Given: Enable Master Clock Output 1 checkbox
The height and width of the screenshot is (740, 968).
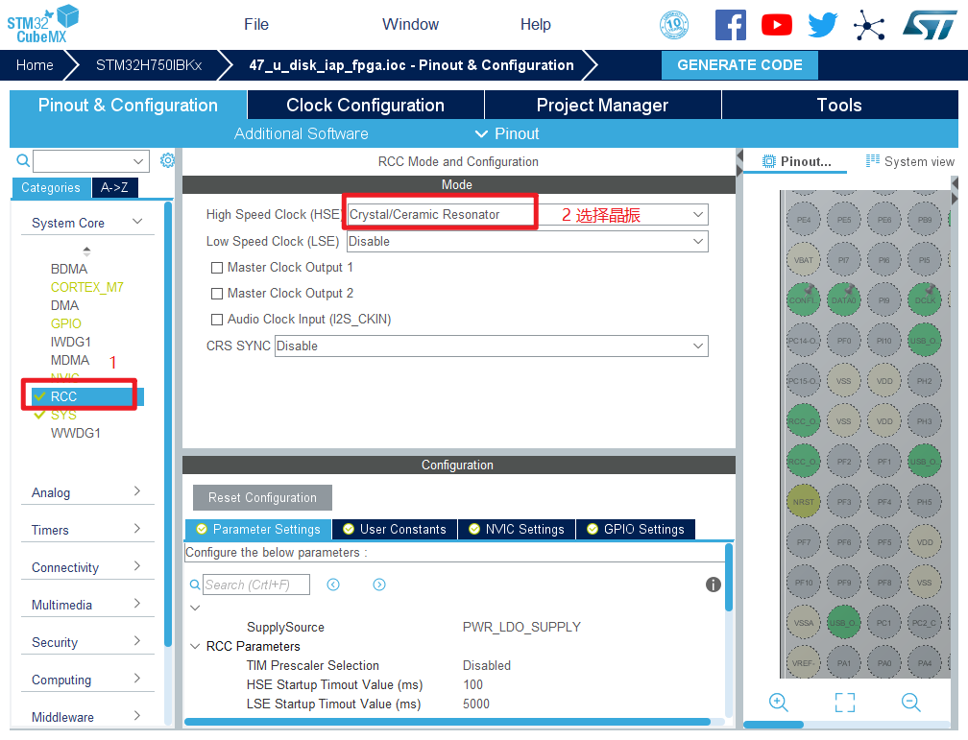Looking at the screenshot, I should pyautogui.click(x=217, y=268).
